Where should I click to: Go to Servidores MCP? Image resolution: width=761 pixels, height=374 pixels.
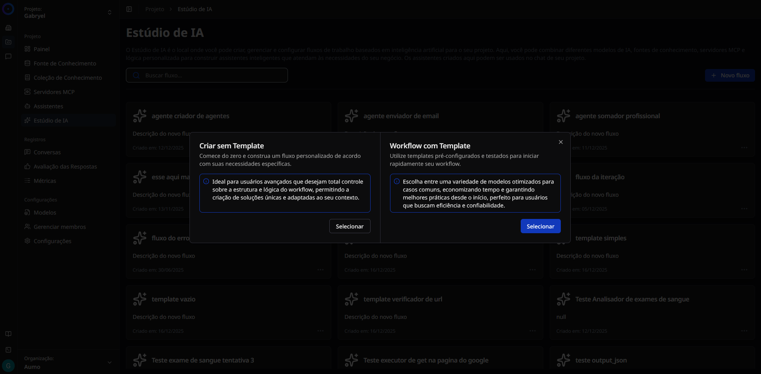54,92
